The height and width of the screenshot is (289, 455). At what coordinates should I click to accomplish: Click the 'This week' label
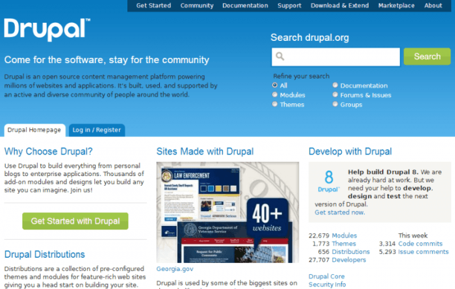pos(413,236)
